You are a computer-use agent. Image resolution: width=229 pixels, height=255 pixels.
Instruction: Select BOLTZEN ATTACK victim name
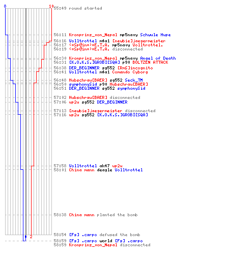(150, 62)
